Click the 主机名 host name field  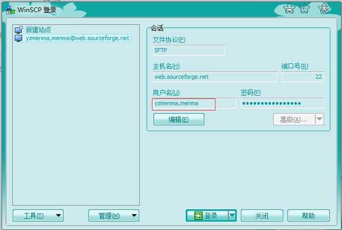tap(215, 77)
